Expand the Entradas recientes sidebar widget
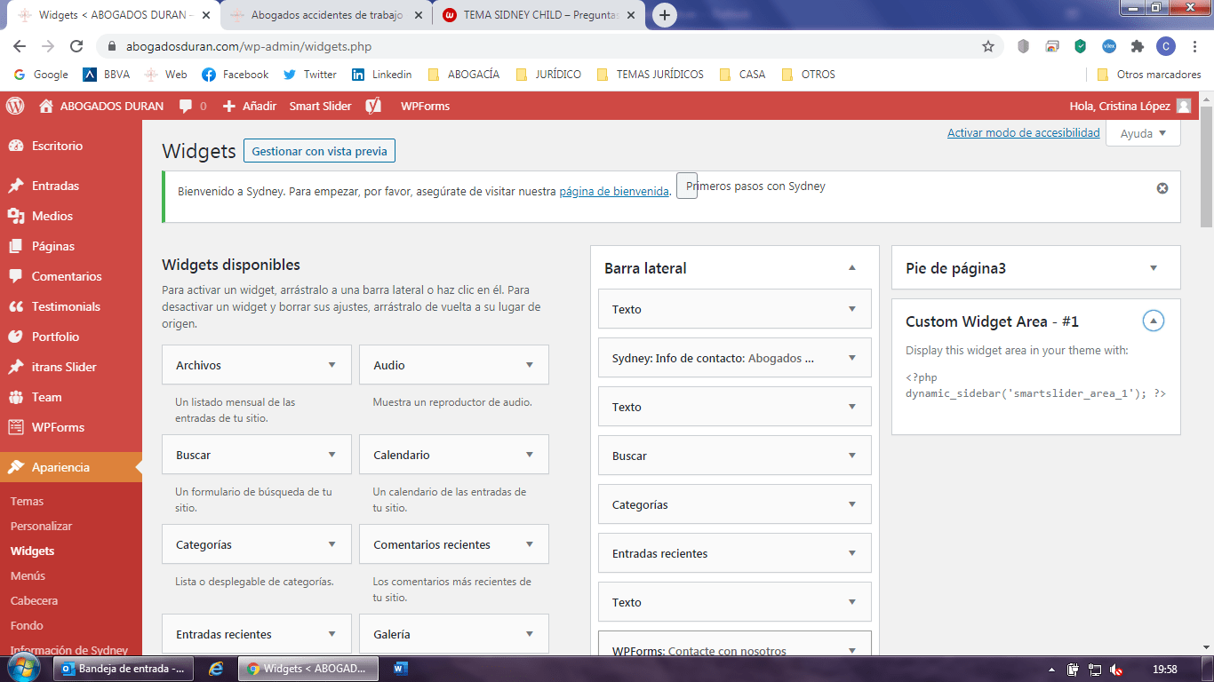 click(852, 553)
